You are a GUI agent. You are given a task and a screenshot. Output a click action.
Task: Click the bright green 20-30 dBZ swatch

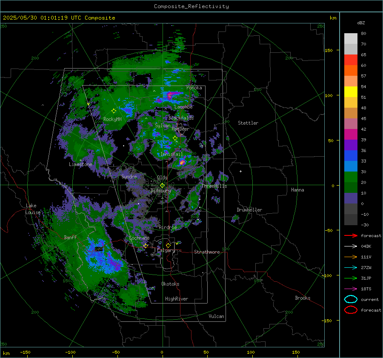pyautogui.click(x=351, y=177)
